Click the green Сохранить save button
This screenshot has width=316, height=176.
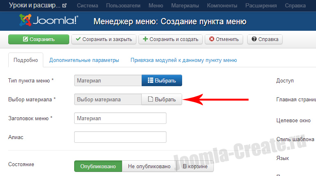click(39, 39)
